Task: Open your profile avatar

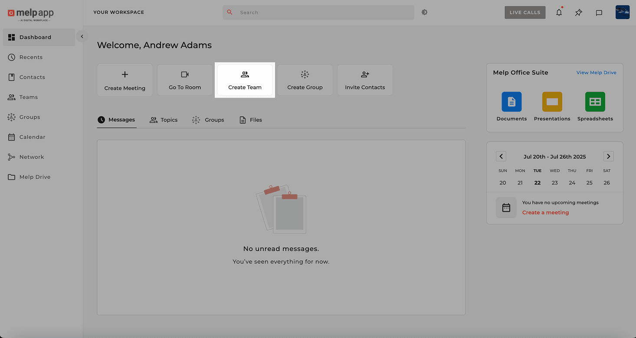Action: [x=622, y=12]
